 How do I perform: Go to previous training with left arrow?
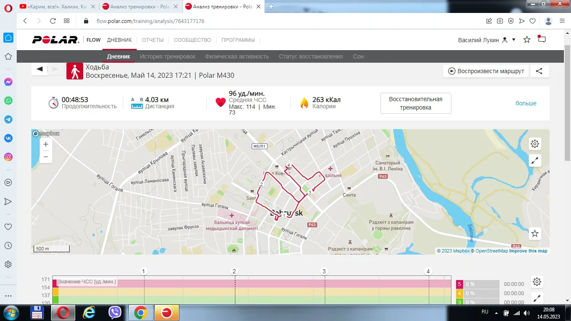tap(40, 69)
